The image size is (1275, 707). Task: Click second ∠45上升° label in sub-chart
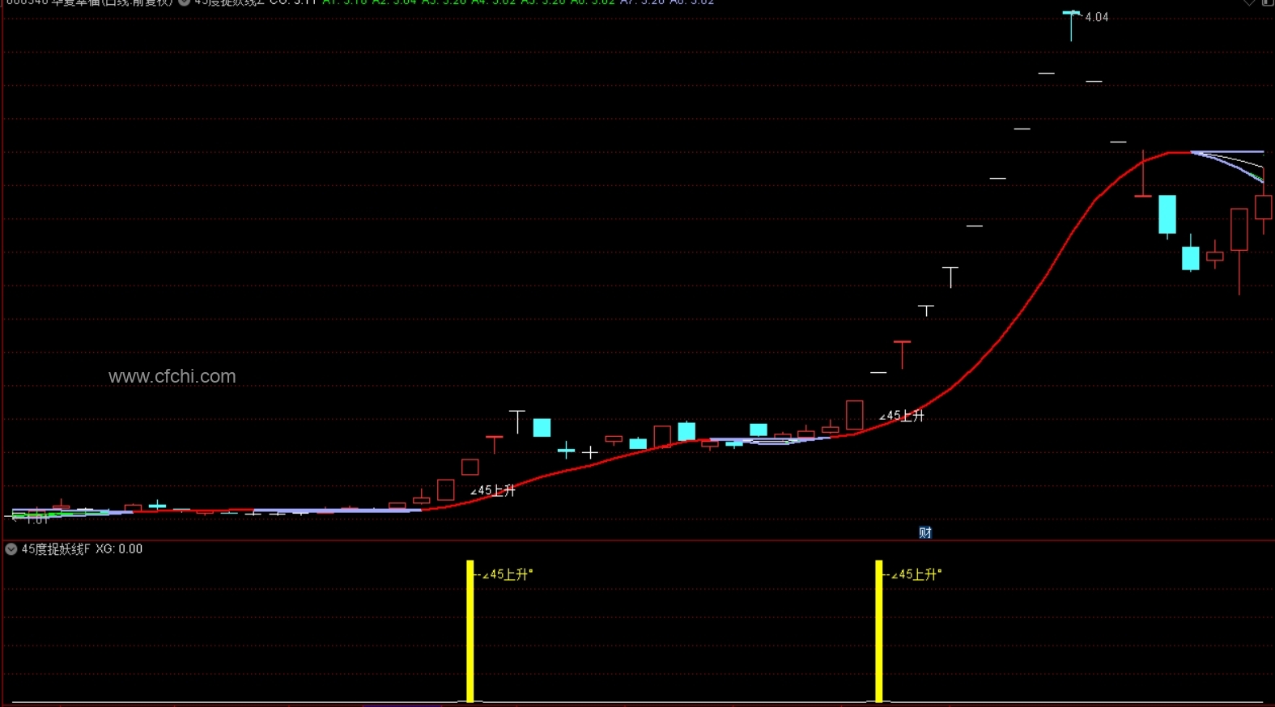click(916, 574)
